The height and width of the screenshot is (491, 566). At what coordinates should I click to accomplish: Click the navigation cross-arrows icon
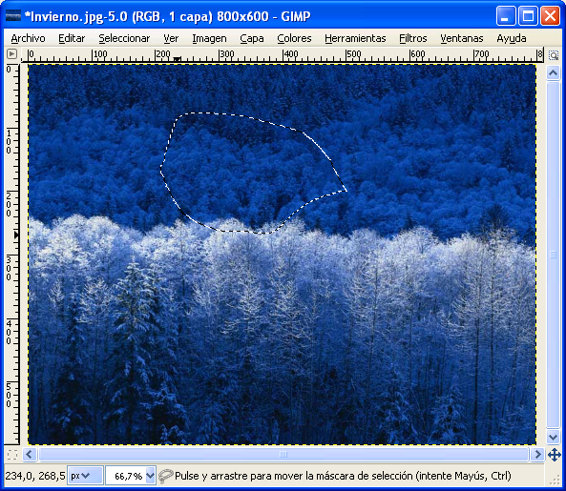[555, 455]
